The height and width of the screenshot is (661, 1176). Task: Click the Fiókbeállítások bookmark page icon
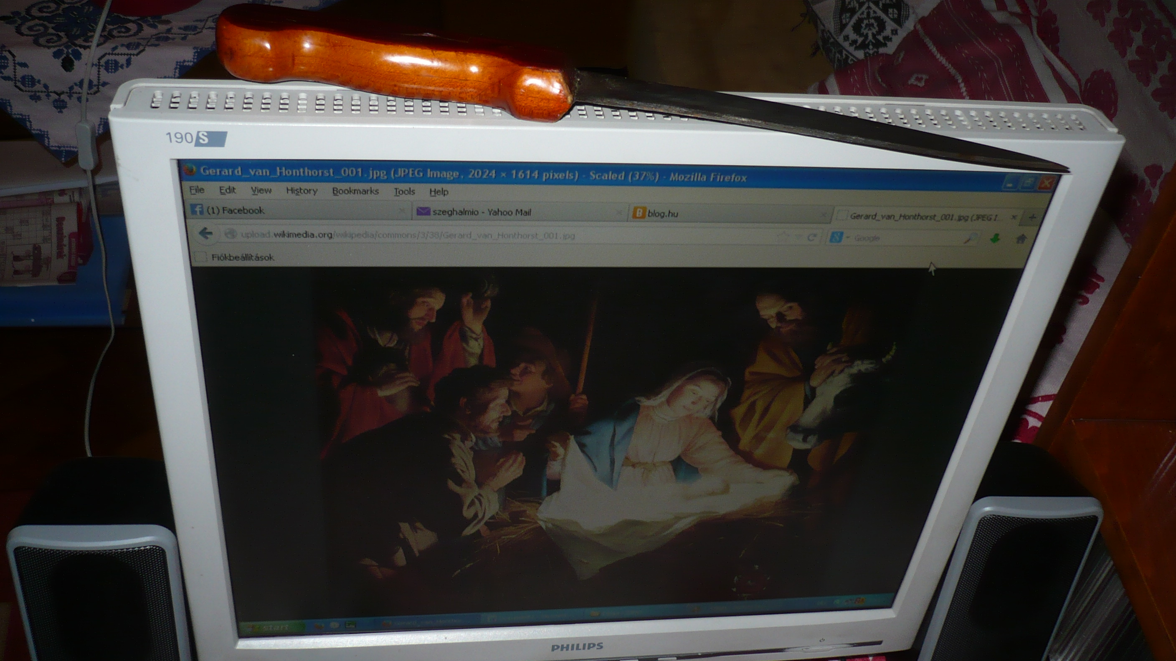tap(200, 257)
